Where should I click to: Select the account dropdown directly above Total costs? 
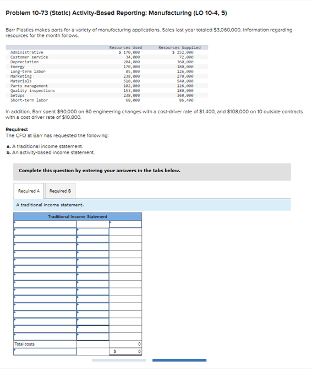pos(45,336)
